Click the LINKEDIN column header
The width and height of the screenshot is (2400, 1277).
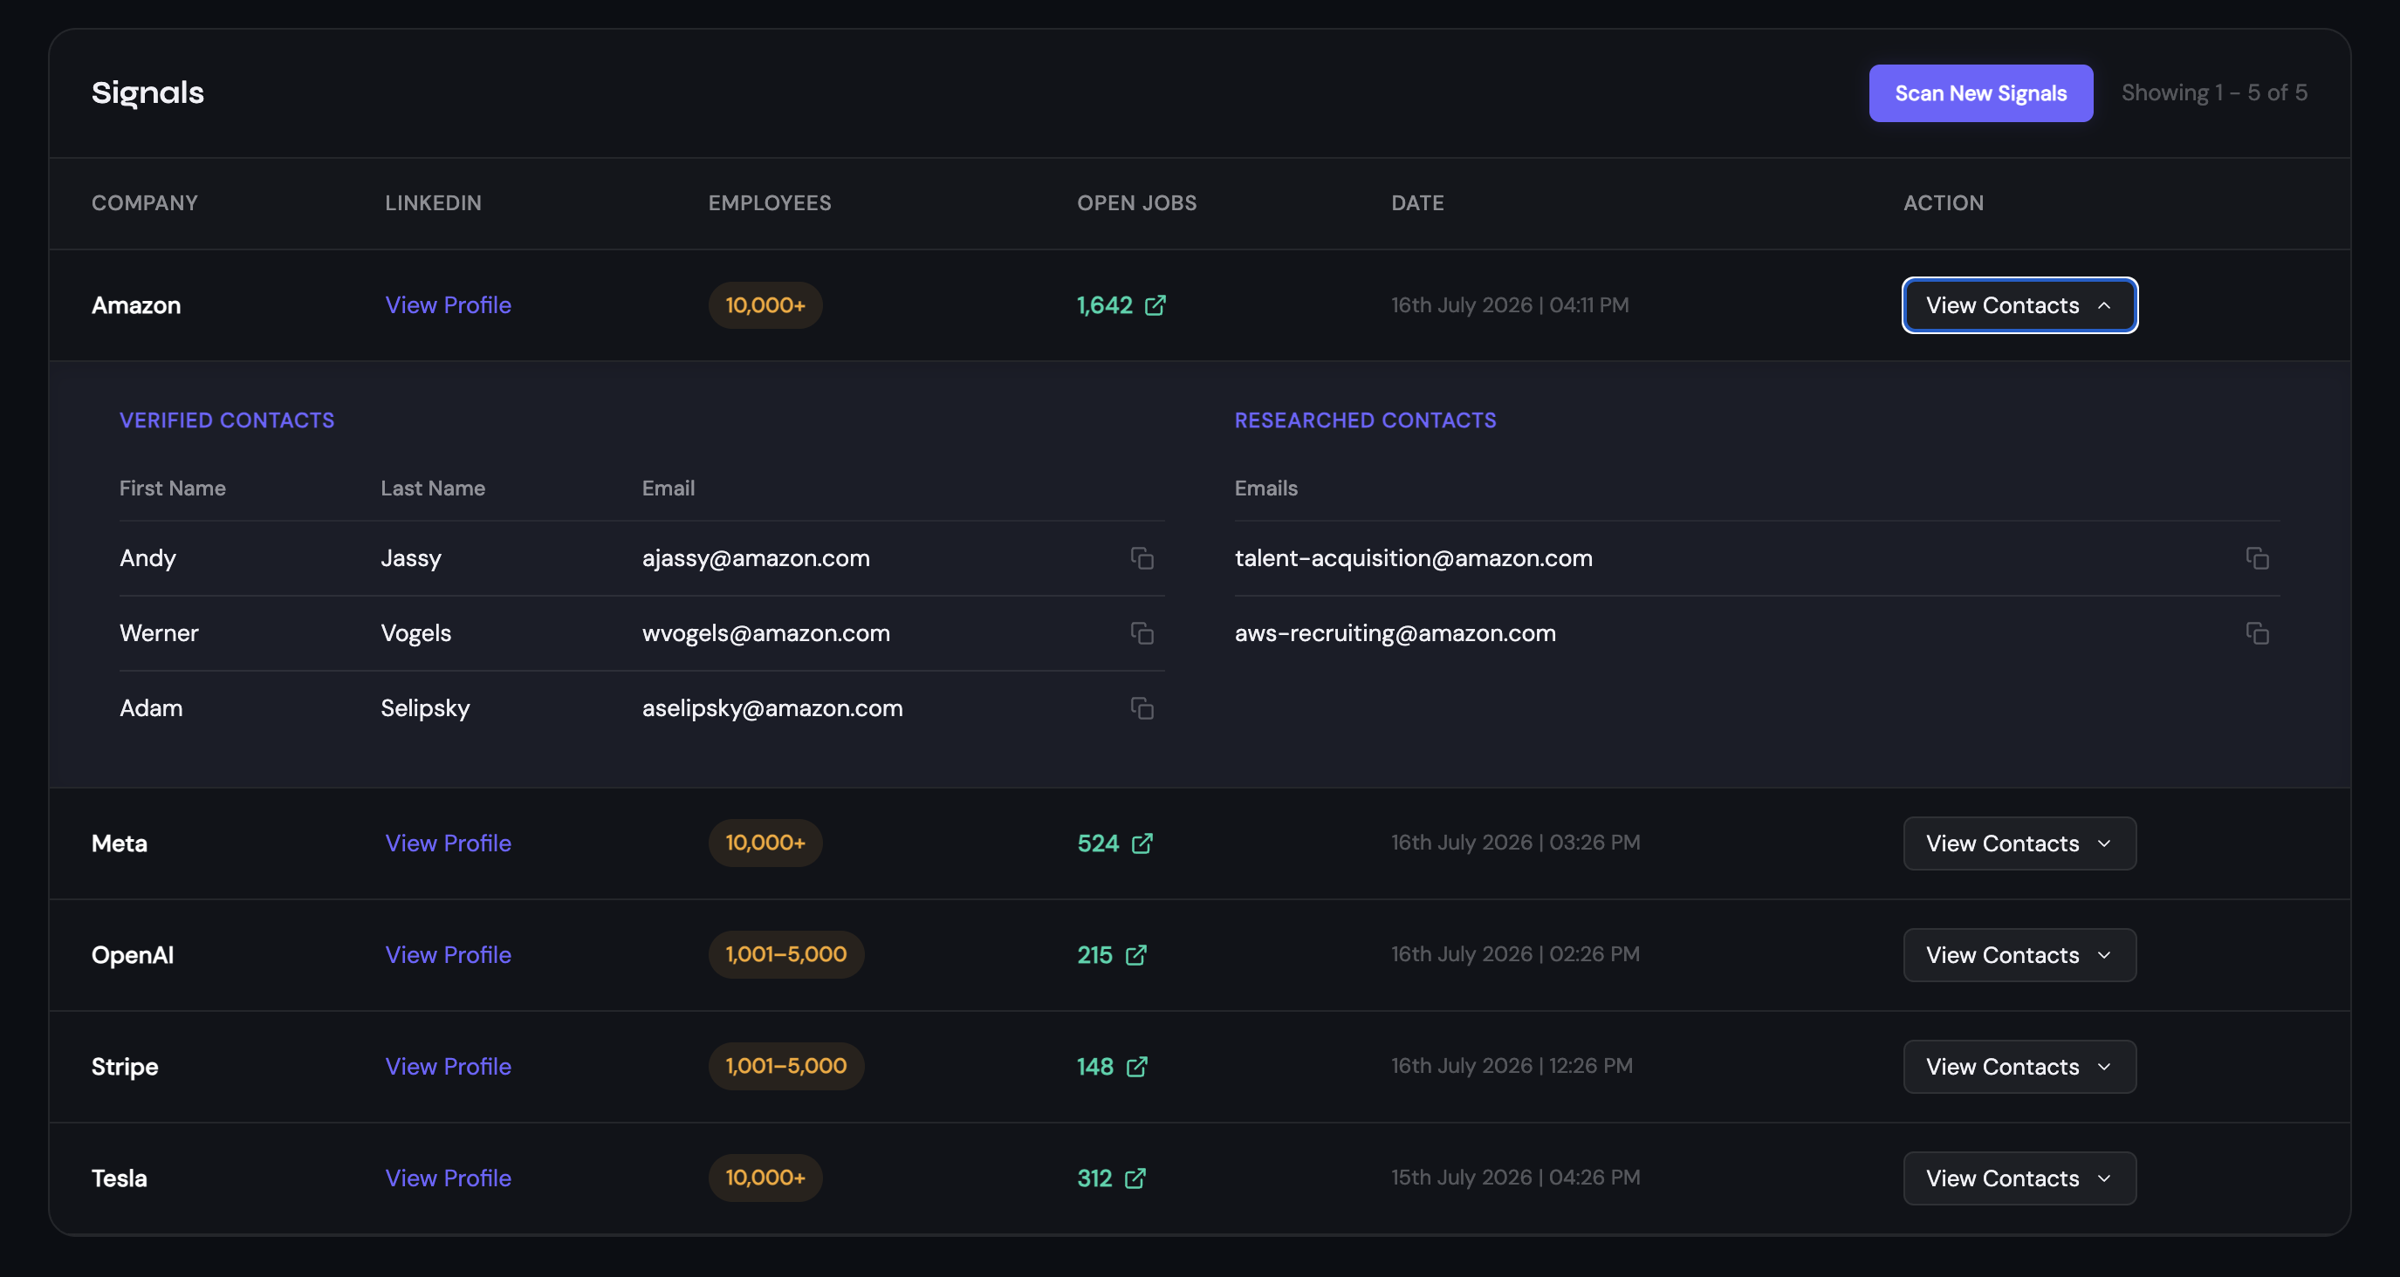pyautogui.click(x=433, y=203)
